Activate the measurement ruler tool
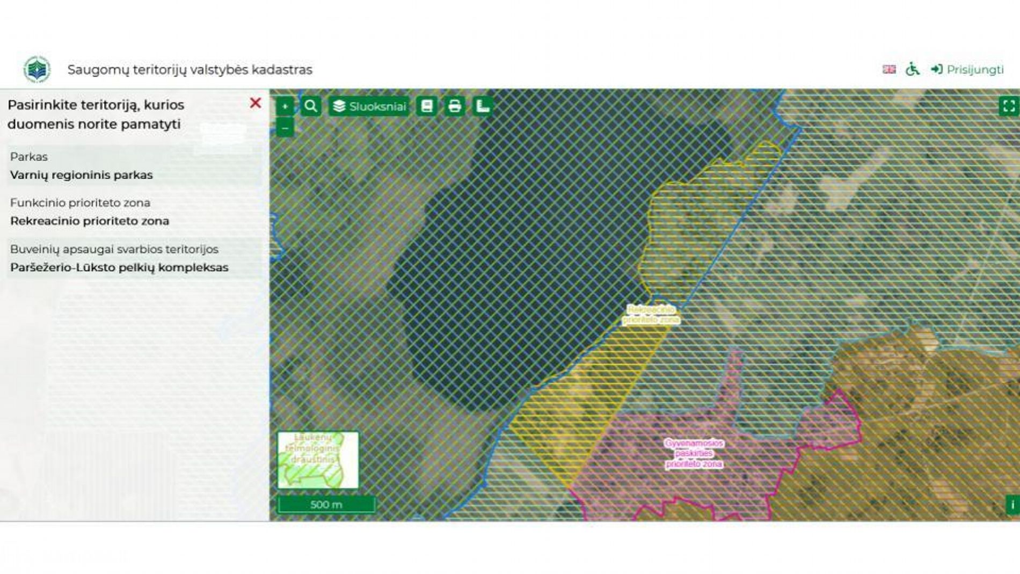The width and height of the screenshot is (1020, 574). coord(483,106)
